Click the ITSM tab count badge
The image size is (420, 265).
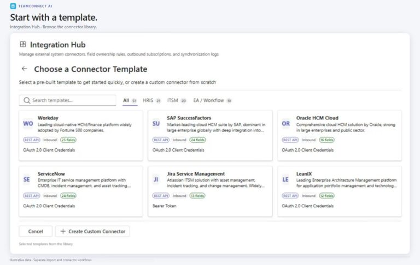click(184, 101)
